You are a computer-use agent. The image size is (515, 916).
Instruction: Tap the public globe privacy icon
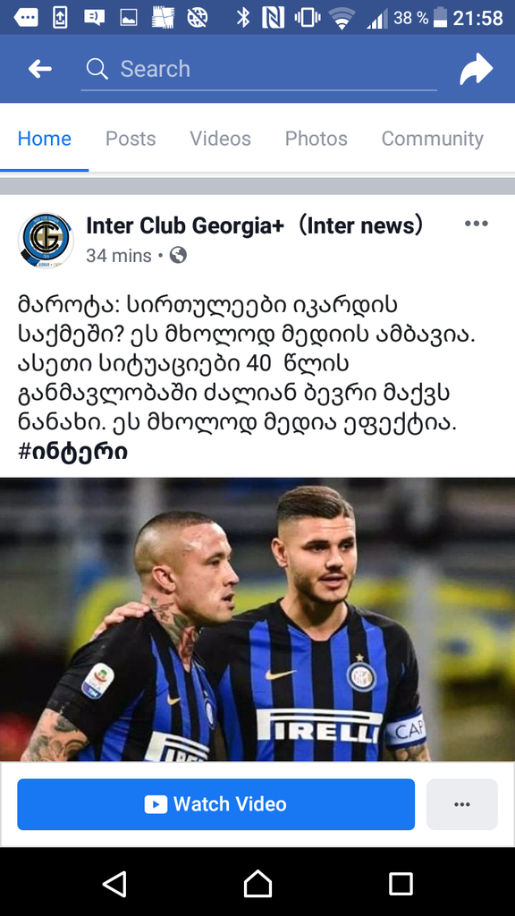point(178,255)
